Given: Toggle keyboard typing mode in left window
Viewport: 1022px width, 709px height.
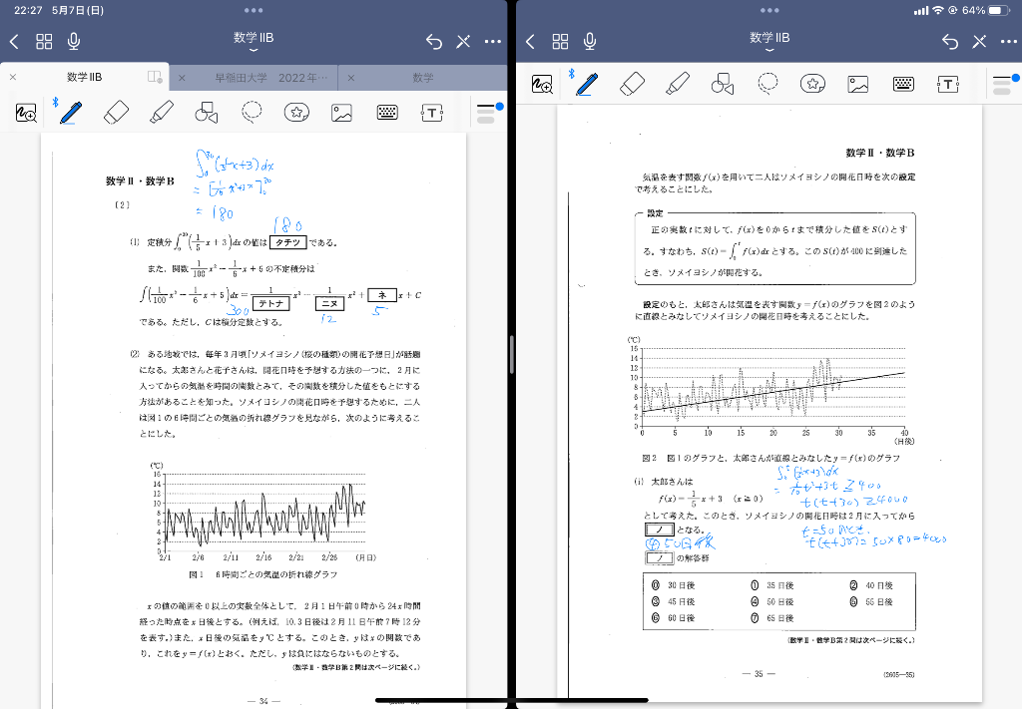Looking at the screenshot, I should (x=387, y=113).
